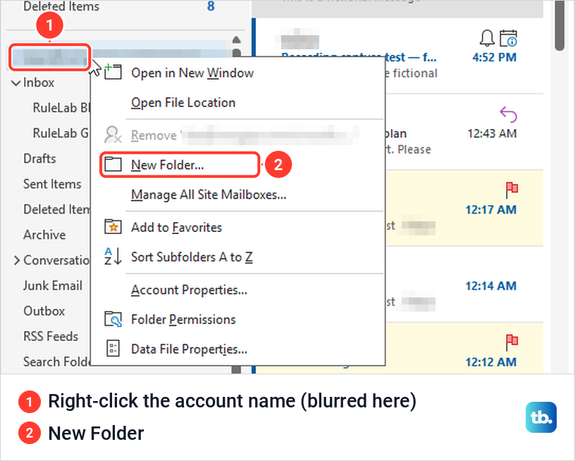Open the RuleLab G subfolder
Viewport: 575px width, 461px height.
[x=61, y=133]
